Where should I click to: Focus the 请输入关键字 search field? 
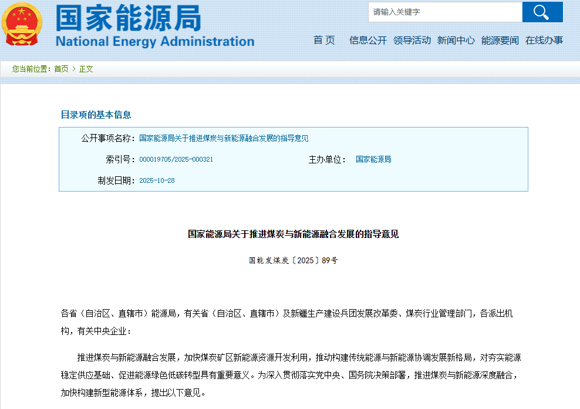tap(445, 12)
